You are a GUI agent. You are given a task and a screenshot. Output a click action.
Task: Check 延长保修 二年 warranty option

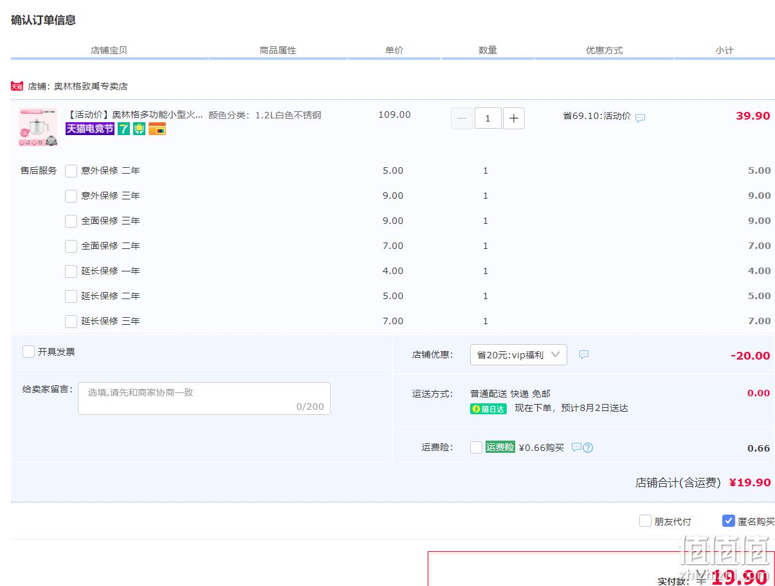(71, 297)
